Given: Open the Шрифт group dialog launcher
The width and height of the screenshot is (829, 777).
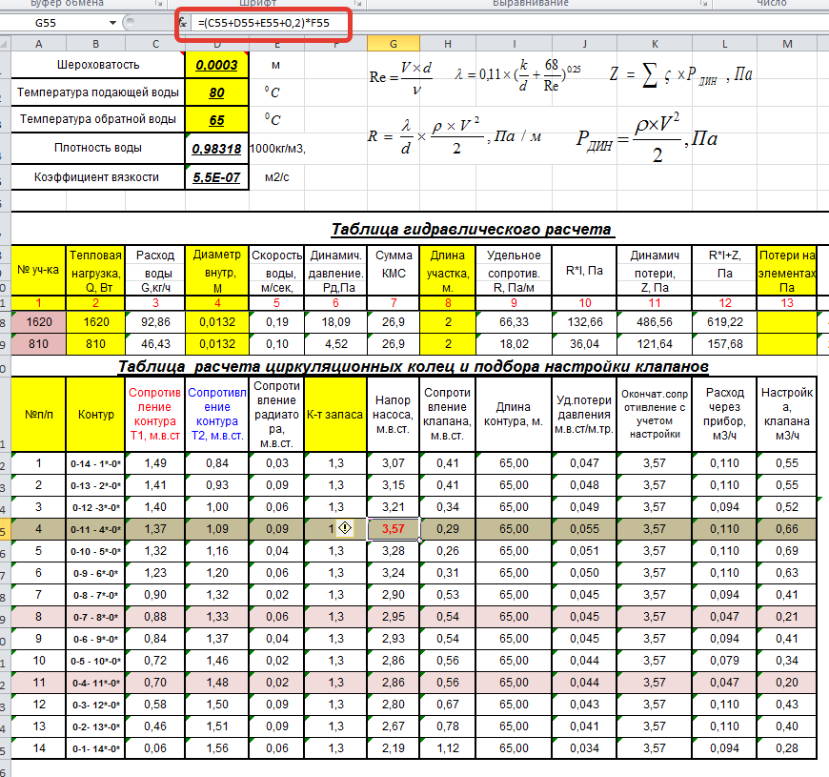Looking at the screenshot, I should click(x=358, y=3).
